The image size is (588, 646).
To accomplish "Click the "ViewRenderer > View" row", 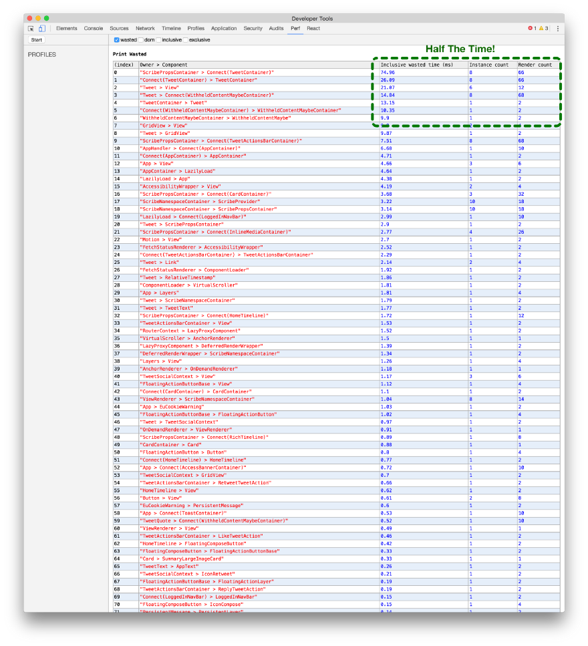I will pos(336,528).
